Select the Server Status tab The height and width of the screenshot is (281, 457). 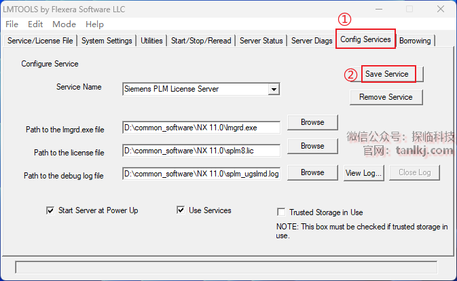coord(261,41)
